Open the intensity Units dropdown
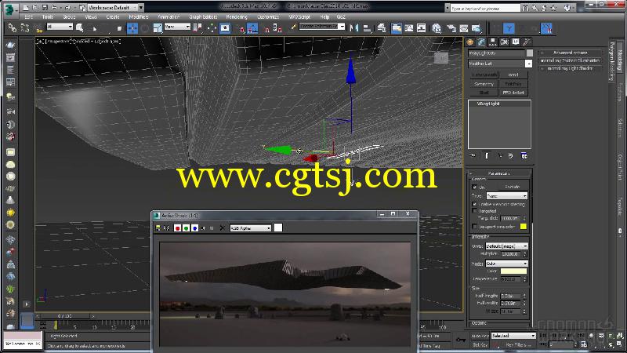The width and height of the screenshot is (627, 353). tap(506, 246)
